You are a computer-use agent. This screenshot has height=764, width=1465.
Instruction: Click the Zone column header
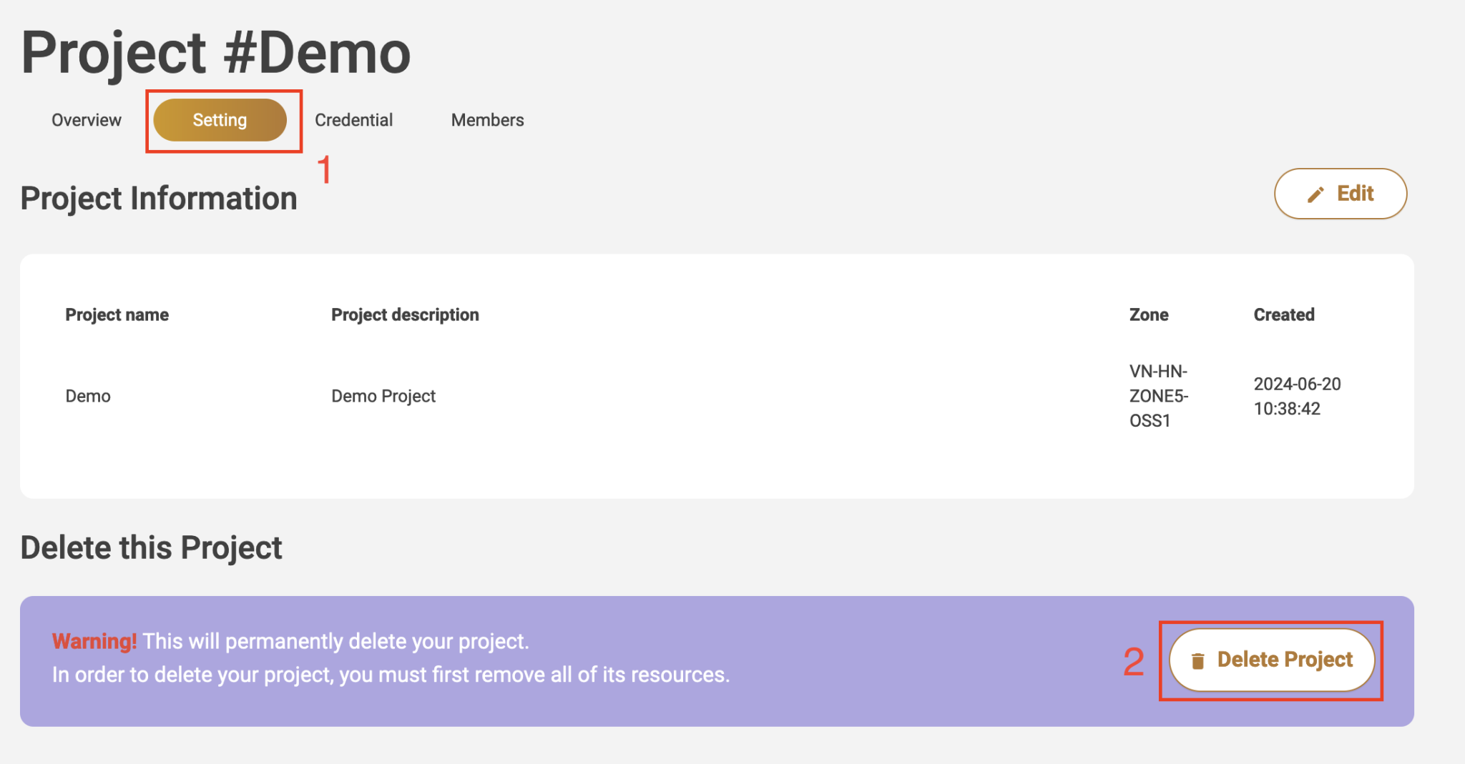coord(1148,314)
